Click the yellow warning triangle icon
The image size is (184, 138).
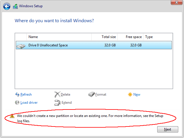[12, 116]
